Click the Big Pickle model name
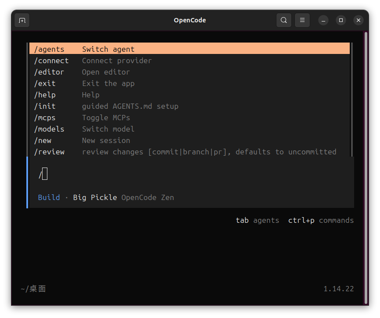This screenshot has width=380, height=318. pos(95,198)
